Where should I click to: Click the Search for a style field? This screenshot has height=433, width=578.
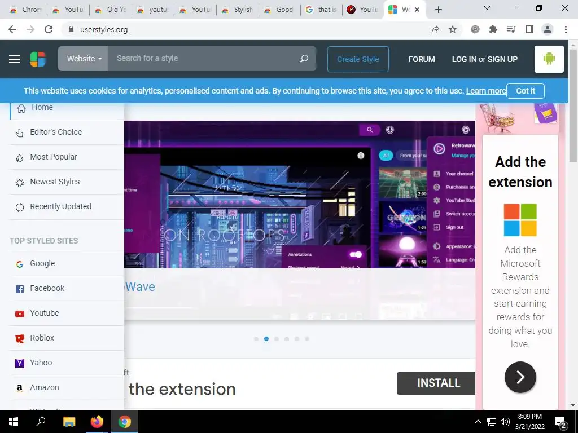203,59
